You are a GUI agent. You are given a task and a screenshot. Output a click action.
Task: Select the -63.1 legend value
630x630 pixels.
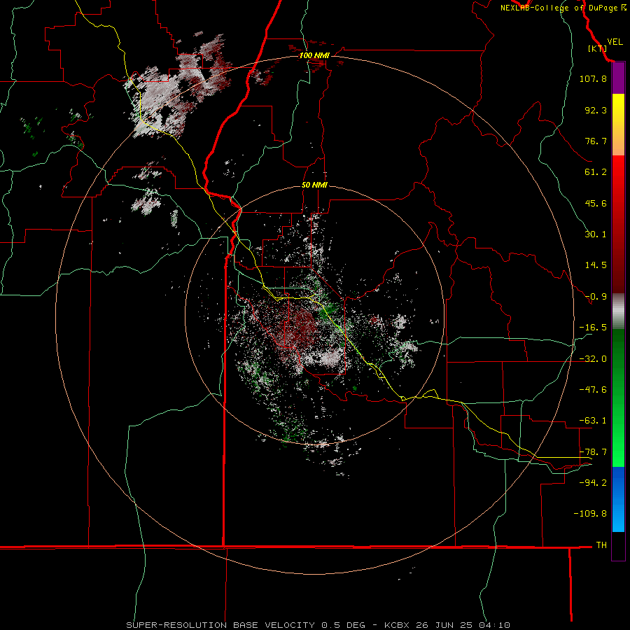click(593, 421)
